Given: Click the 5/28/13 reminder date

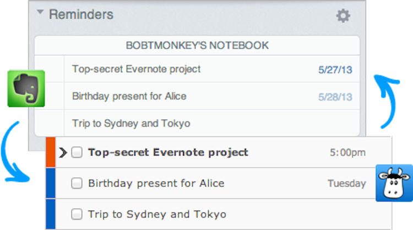Looking at the screenshot, I should point(335,97).
